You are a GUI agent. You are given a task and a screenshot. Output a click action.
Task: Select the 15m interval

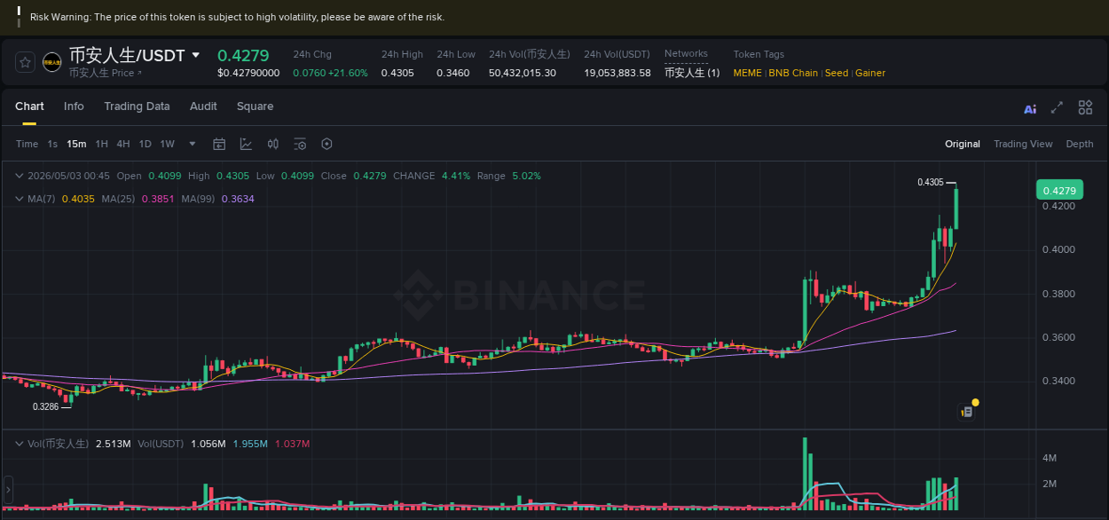76,144
